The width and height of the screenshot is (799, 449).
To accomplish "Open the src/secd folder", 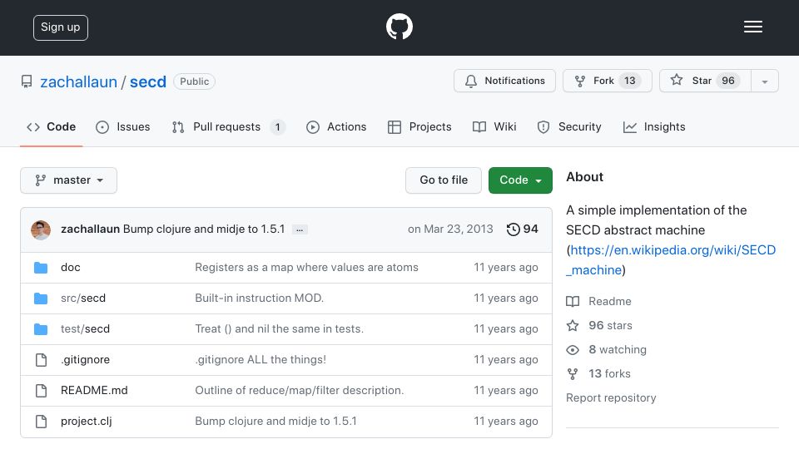I will [x=83, y=299].
